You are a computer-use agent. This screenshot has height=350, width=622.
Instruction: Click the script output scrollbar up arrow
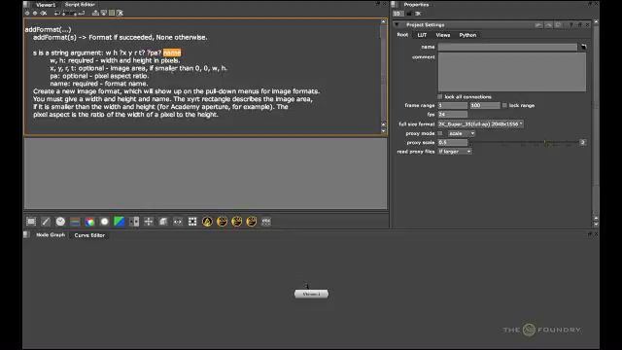tap(383, 21)
